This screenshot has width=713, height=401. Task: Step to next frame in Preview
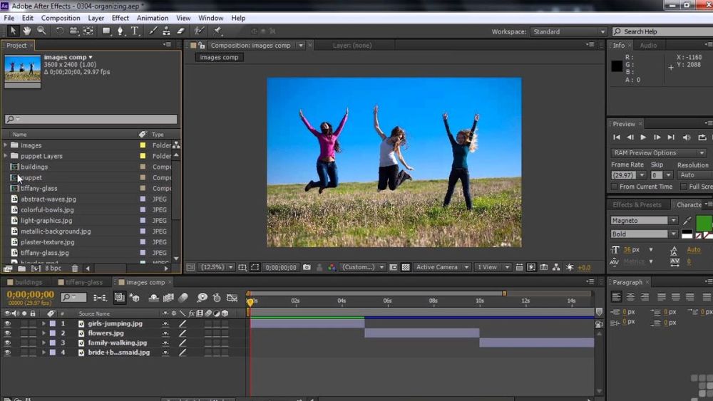[657, 137]
